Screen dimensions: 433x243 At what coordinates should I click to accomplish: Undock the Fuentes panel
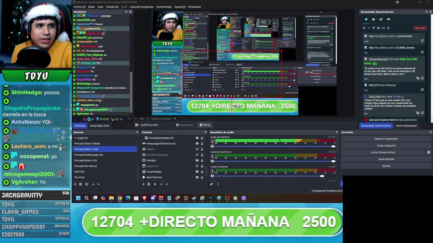coord(205,132)
